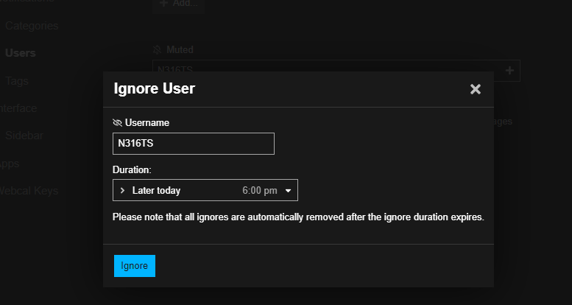572x305 pixels.
Task: Navigate to Apps preferences
Action: tap(10, 164)
